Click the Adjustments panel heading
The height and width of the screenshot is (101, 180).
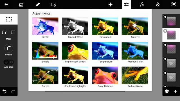click(x=41, y=13)
